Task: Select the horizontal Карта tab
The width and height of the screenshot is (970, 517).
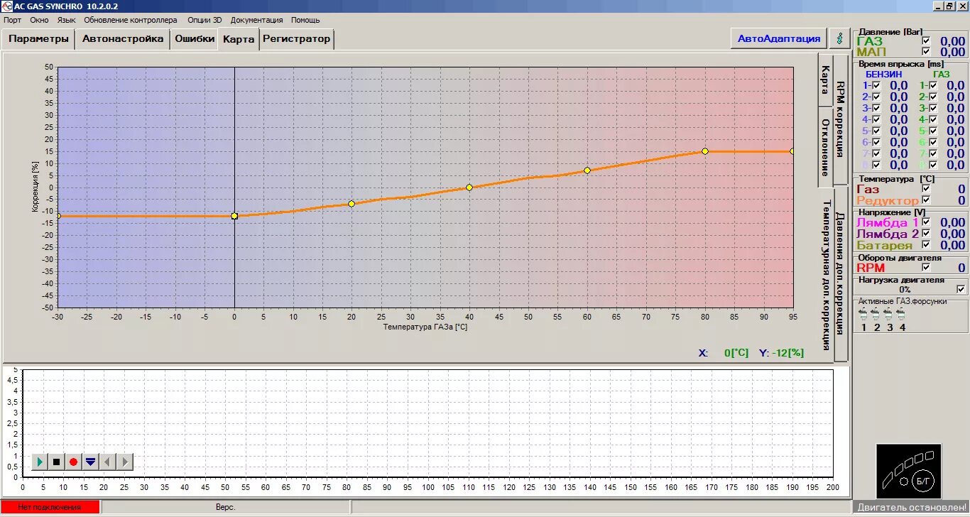Action: click(239, 39)
